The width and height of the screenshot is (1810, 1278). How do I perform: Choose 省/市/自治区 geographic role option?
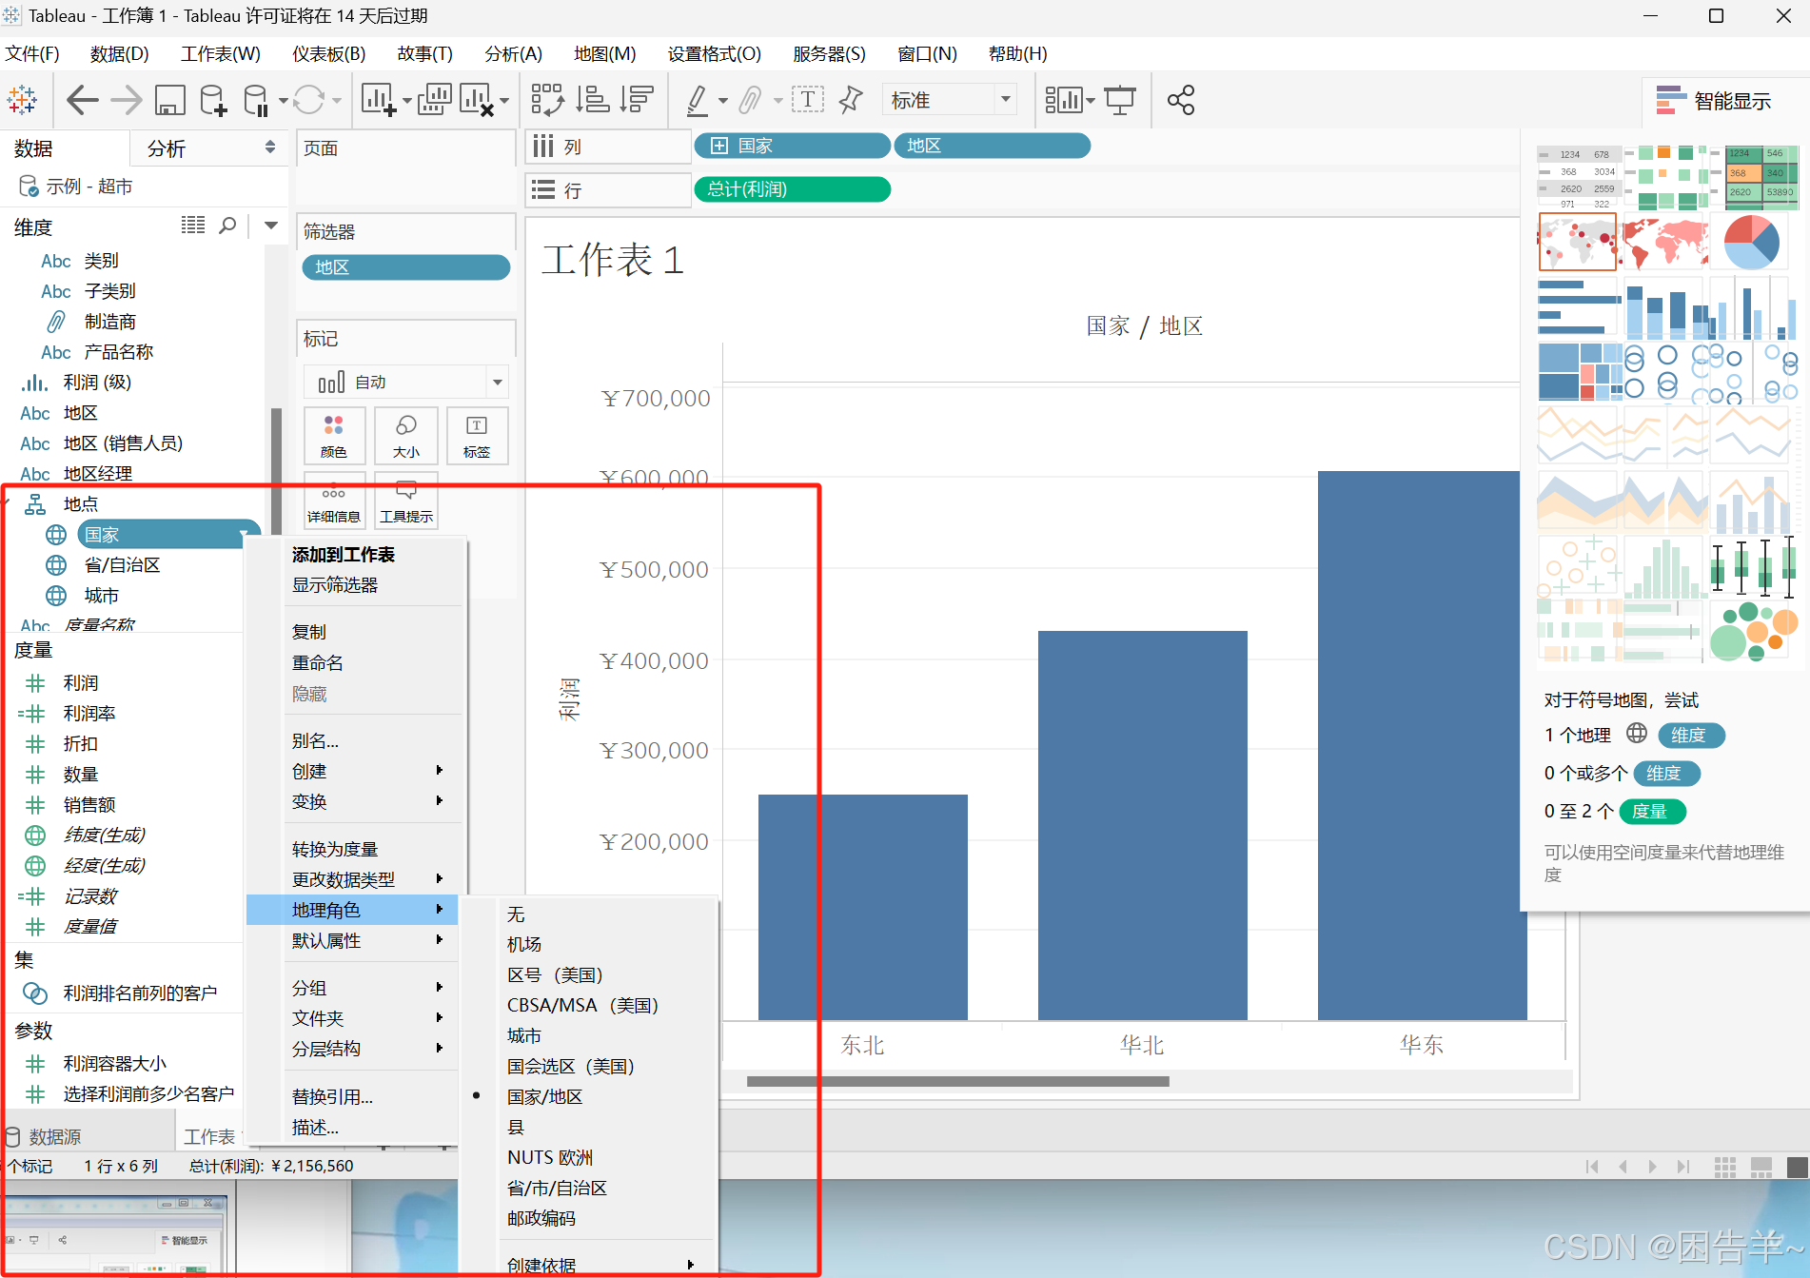557,1188
